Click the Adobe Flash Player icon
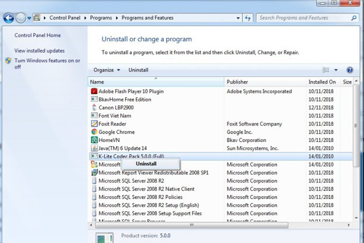This screenshot has height=243, width=364. point(94,91)
